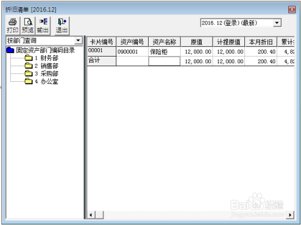Select 2 销售部 in department tree
This screenshot has height=225, width=301.
pyautogui.click(x=46, y=66)
